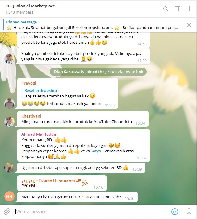Close the pinned message banner
Image resolution: width=197 pixels, height=219 pixels.
click(x=189, y=25)
